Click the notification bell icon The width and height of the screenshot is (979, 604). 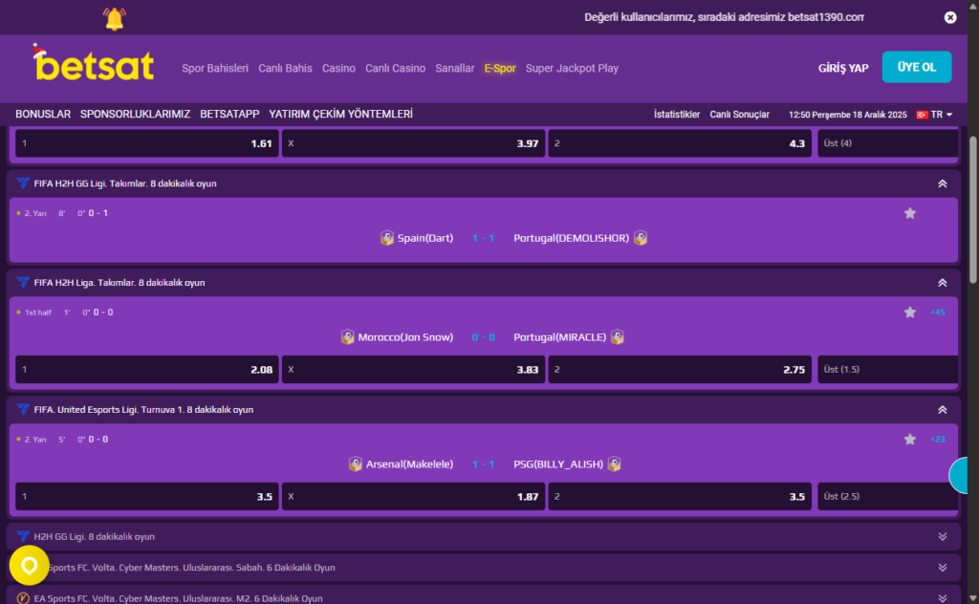pyautogui.click(x=114, y=18)
